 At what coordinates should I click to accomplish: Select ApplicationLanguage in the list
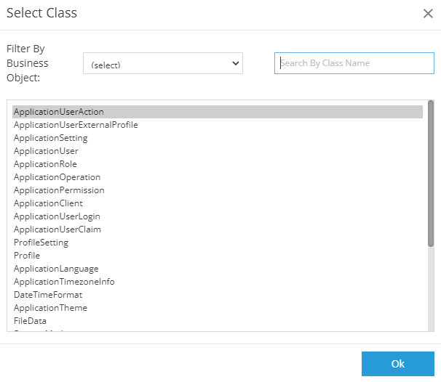pos(56,269)
